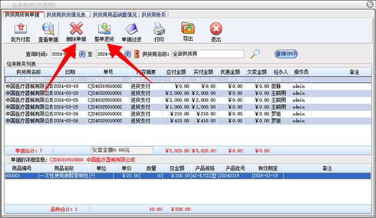
Task: Click the 退出 exit icon
Action: click(x=216, y=31)
